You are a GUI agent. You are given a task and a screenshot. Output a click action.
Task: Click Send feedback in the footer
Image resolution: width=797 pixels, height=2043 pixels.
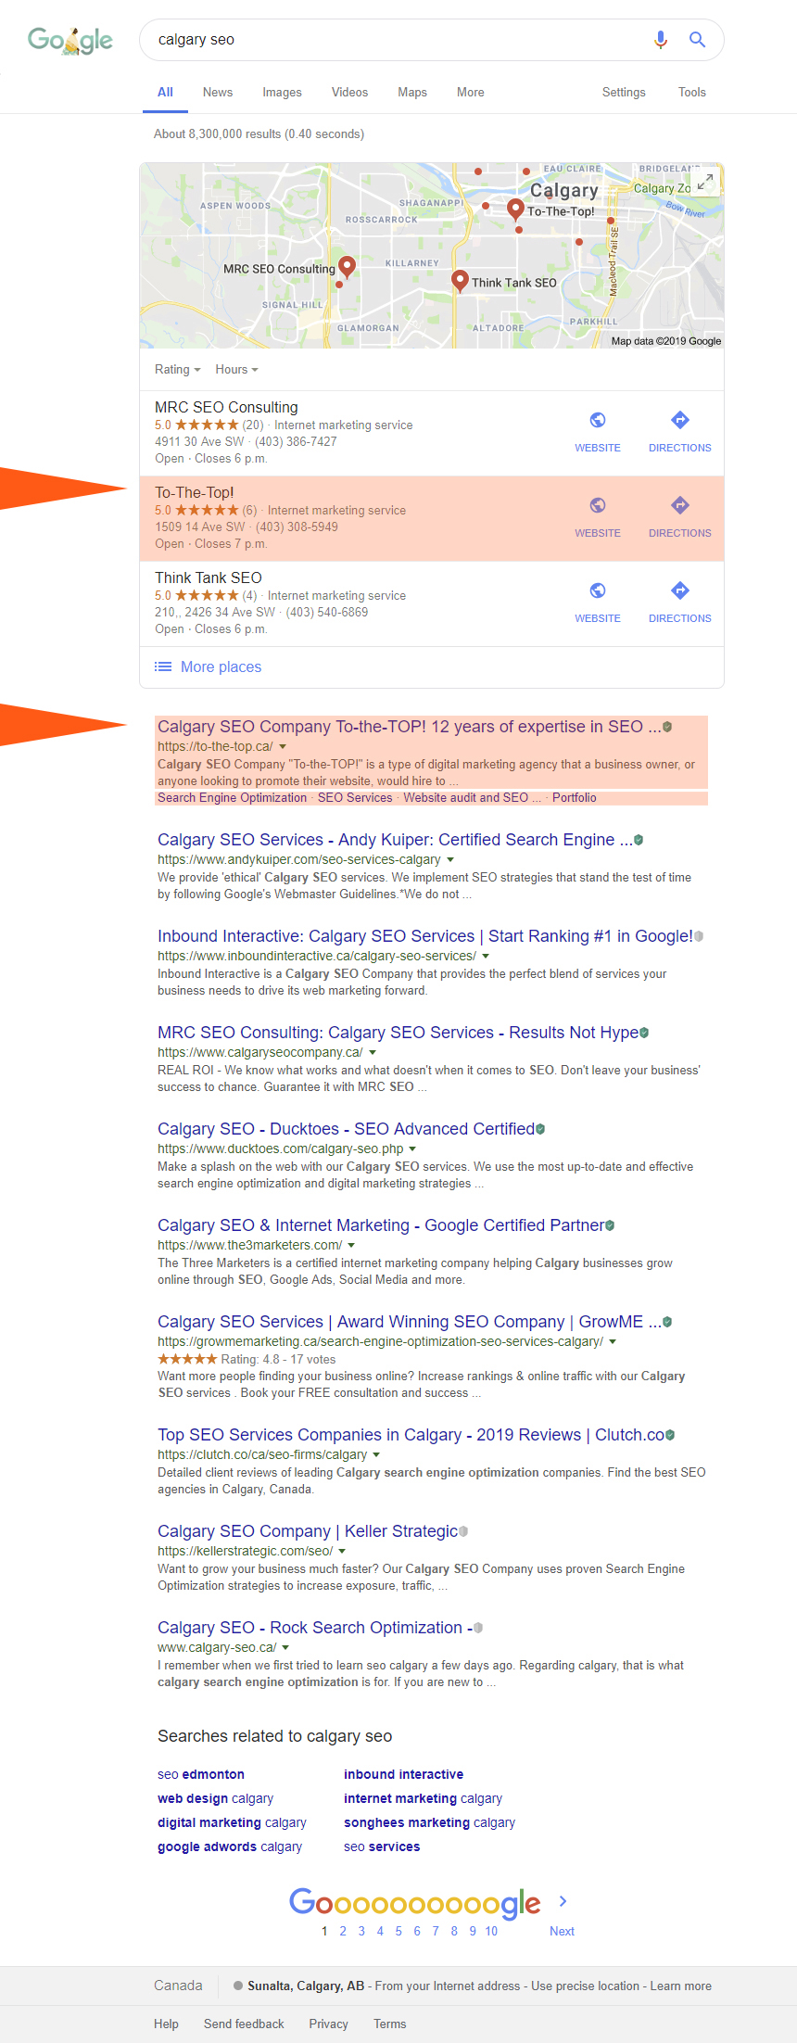(x=244, y=2024)
